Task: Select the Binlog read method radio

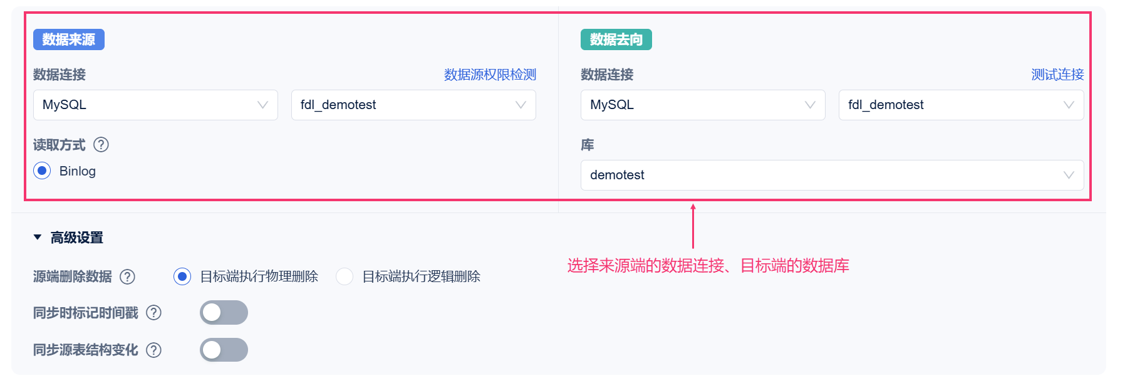Action: coord(42,171)
